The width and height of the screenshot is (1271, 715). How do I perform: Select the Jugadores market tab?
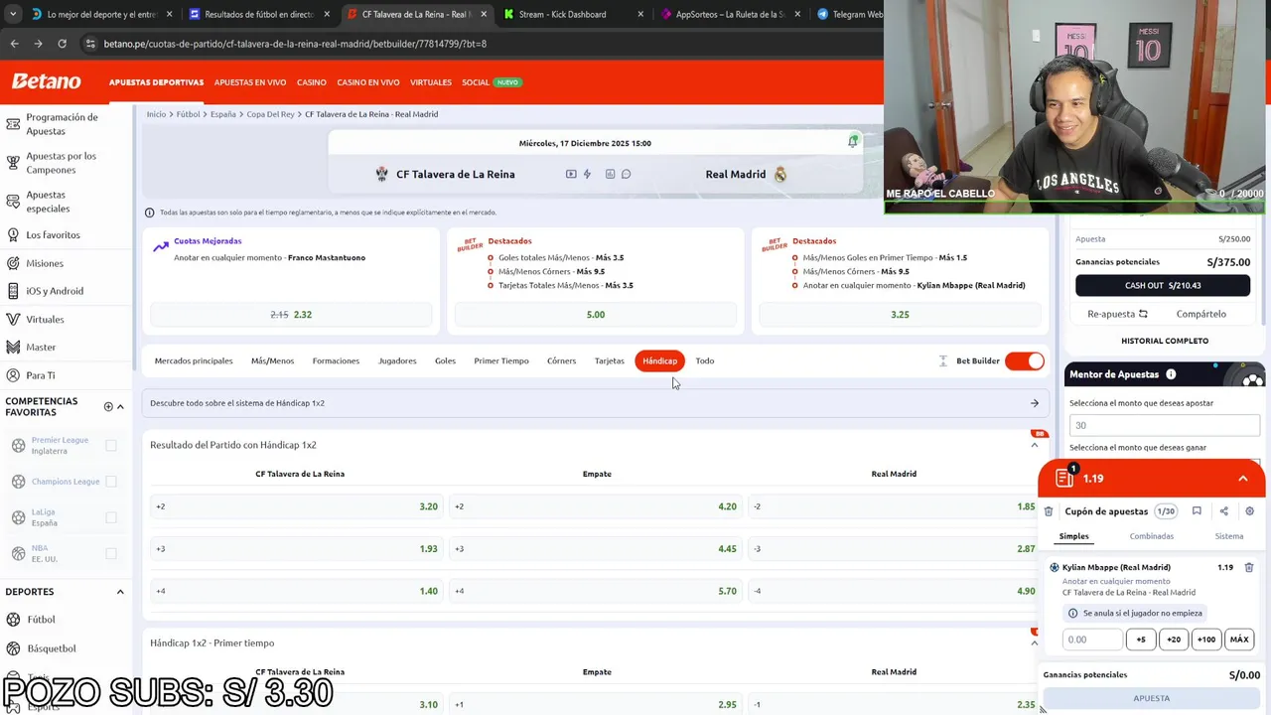(x=397, y=360)
